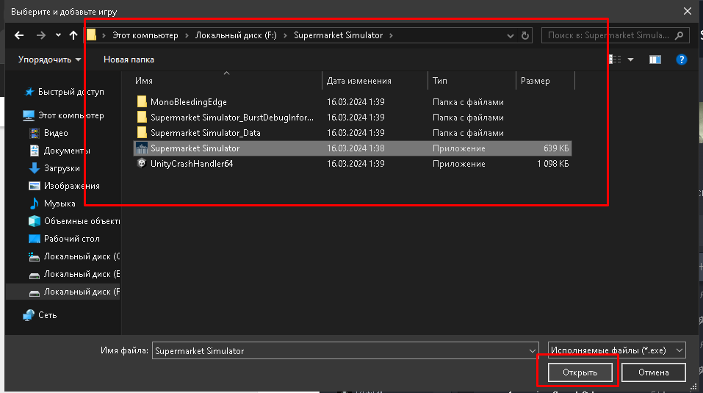
Task: Open the address bar history dropdown
Action: tap(511, 35)
